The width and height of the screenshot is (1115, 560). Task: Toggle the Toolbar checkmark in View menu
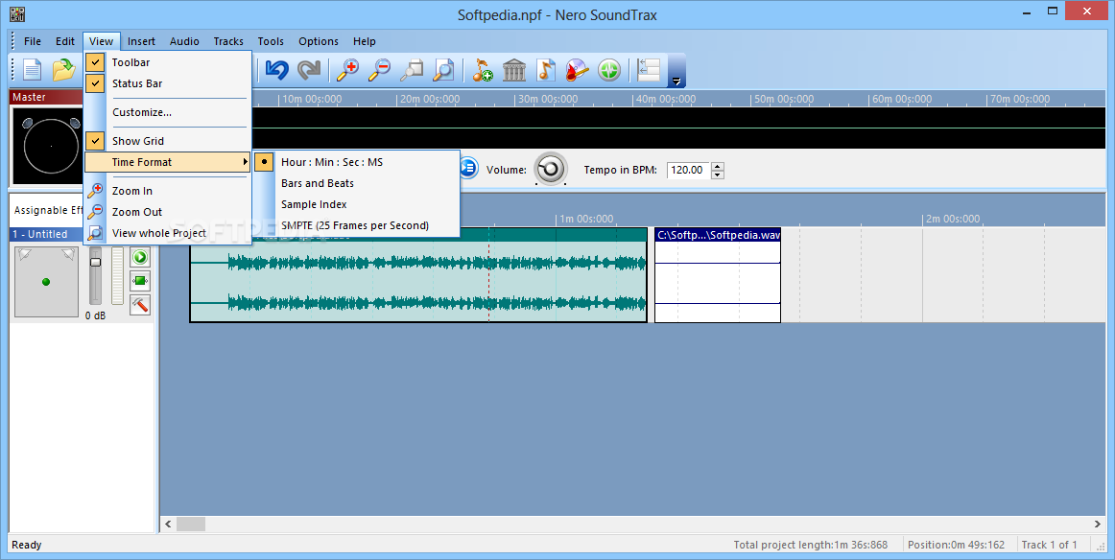95,62
